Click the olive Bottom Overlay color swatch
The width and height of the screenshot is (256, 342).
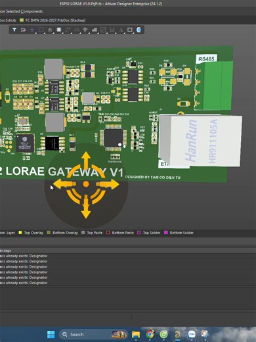pos(49,232)
